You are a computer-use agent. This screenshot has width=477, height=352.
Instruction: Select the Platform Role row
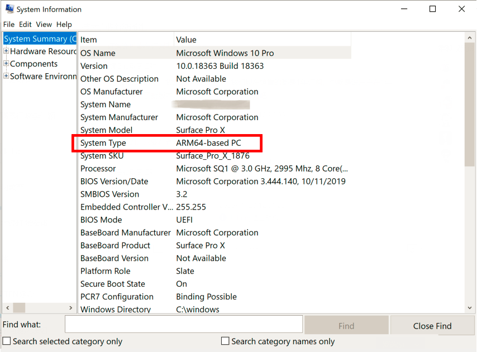(x=215, y=271)
